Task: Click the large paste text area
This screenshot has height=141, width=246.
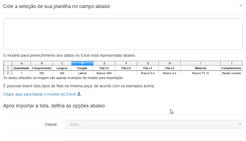Action: (123, 34)
